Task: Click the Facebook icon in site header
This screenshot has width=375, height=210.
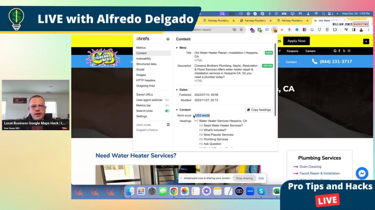Action: pos(340,51)
